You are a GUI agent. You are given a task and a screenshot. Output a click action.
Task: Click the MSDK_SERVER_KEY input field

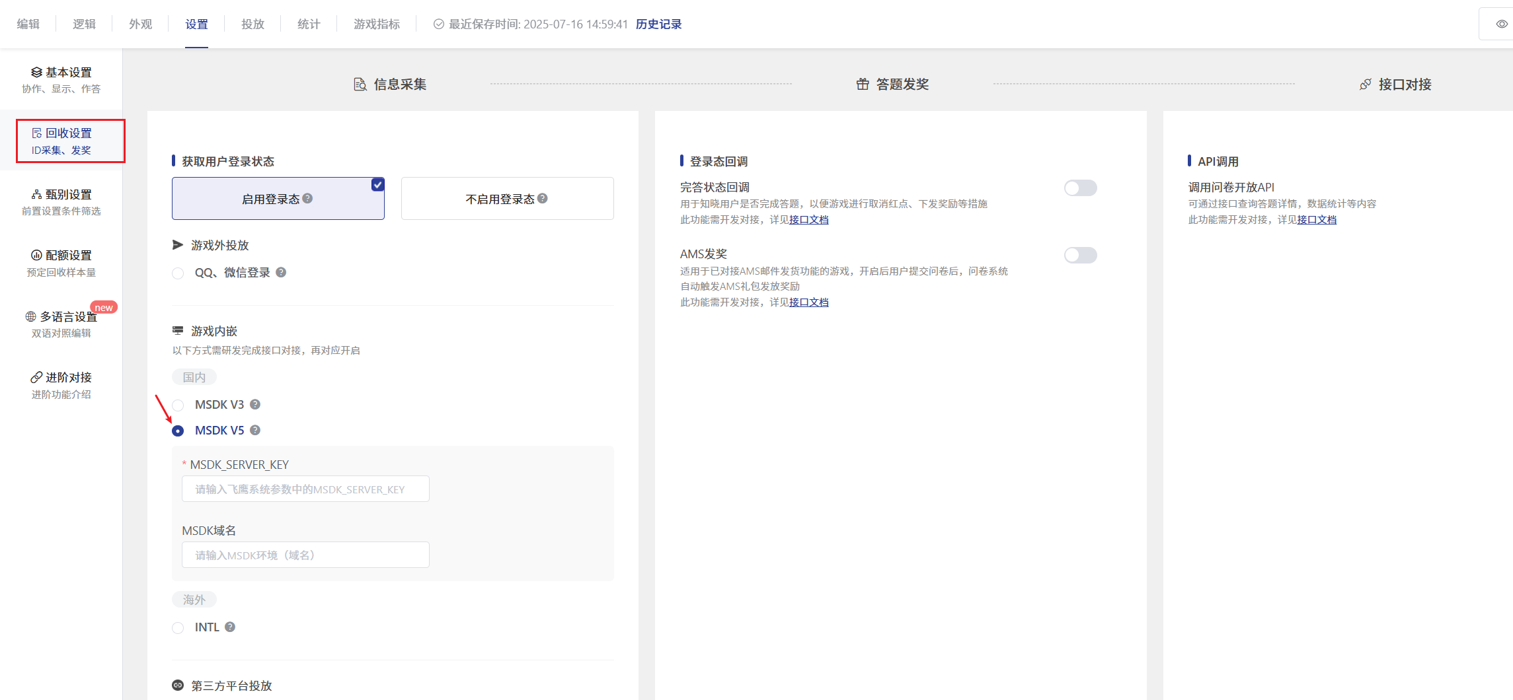[305, 489]
